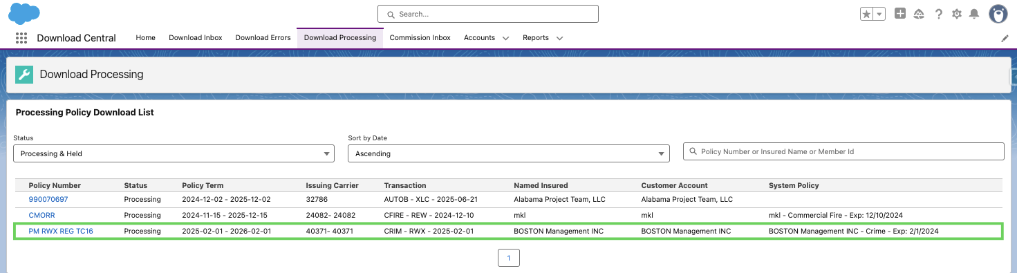
Task: Click the Download Central app name
Action: (x=76, y=38)
